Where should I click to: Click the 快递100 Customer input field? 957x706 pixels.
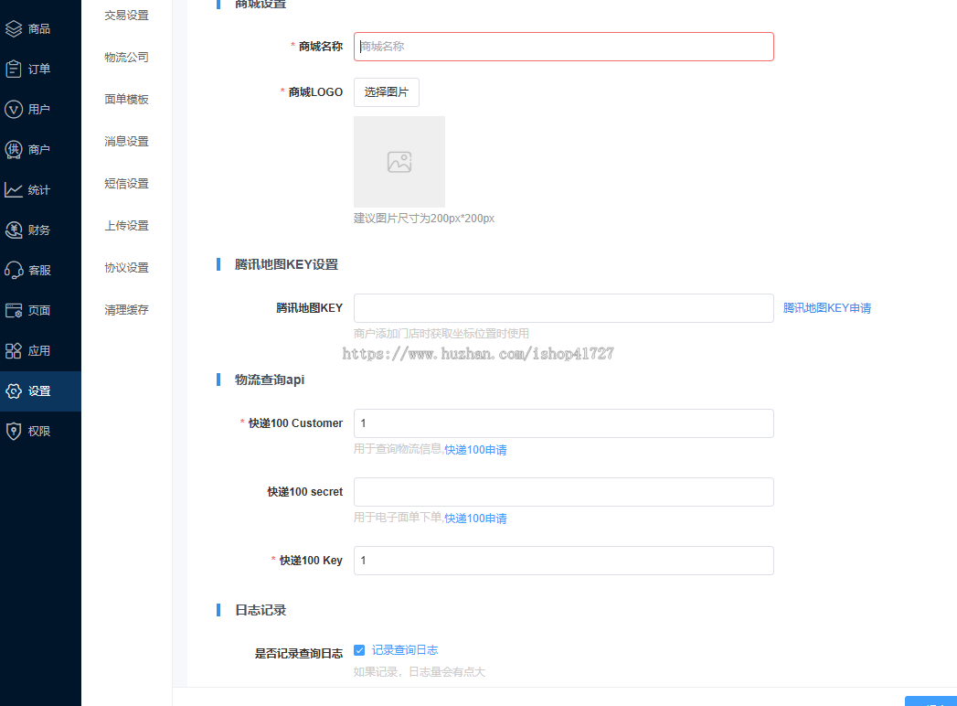point(564,423)
